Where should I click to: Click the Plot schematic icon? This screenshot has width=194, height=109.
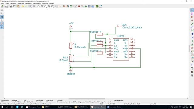14,6
